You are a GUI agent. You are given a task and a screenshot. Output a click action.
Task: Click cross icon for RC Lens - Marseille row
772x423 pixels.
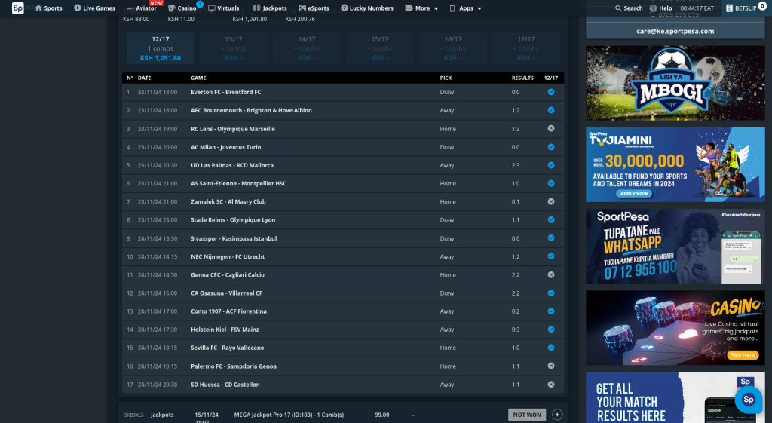pyautogui.click(x=551, y=128)
